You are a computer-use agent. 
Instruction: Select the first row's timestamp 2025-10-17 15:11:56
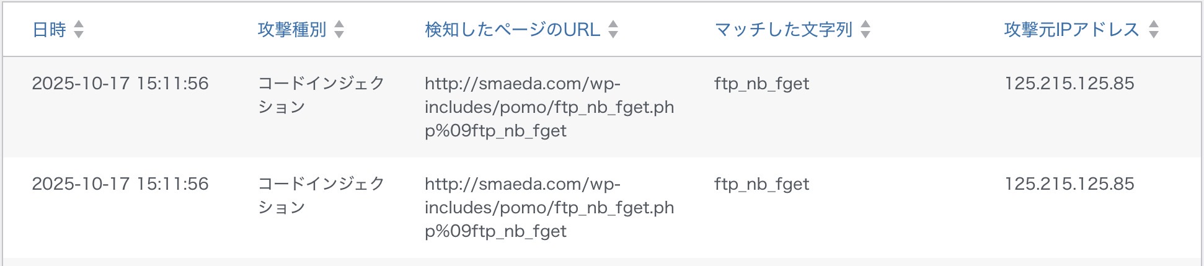click(120, 84)
